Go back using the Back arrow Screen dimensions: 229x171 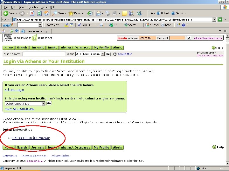coord(6,13)
